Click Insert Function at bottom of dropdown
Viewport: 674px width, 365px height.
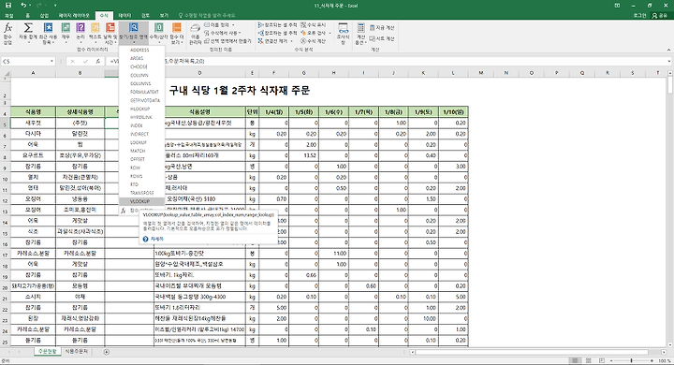[141, 211]
